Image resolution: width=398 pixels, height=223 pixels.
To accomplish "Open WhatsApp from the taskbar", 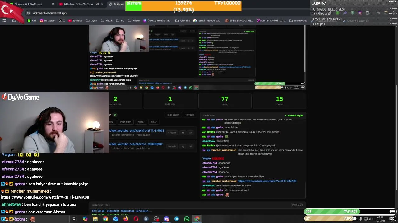I will 187,219.
